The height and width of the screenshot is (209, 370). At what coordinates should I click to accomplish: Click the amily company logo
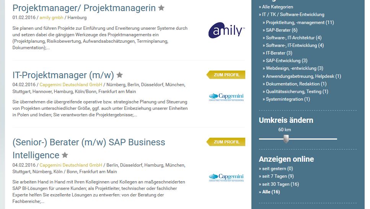point(227,31)
